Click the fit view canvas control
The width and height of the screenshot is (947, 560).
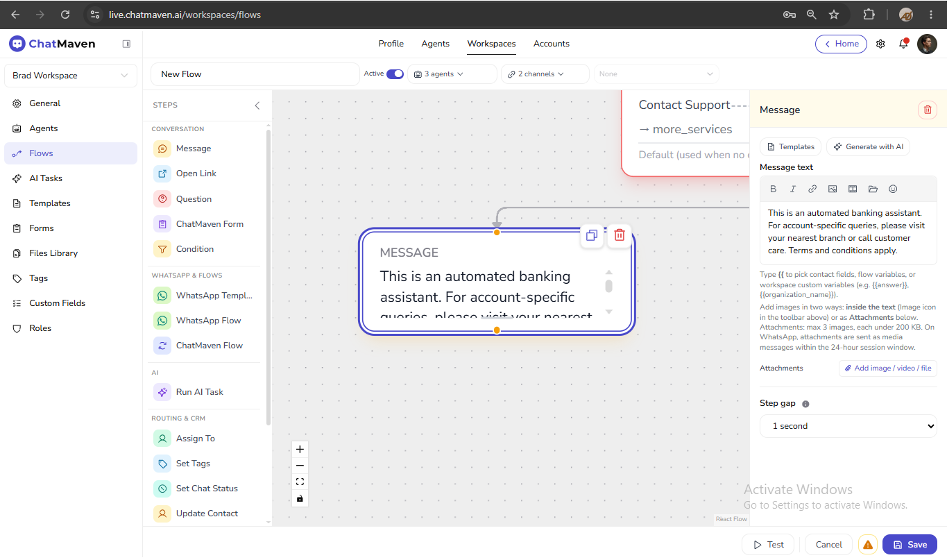pos(300,482)
